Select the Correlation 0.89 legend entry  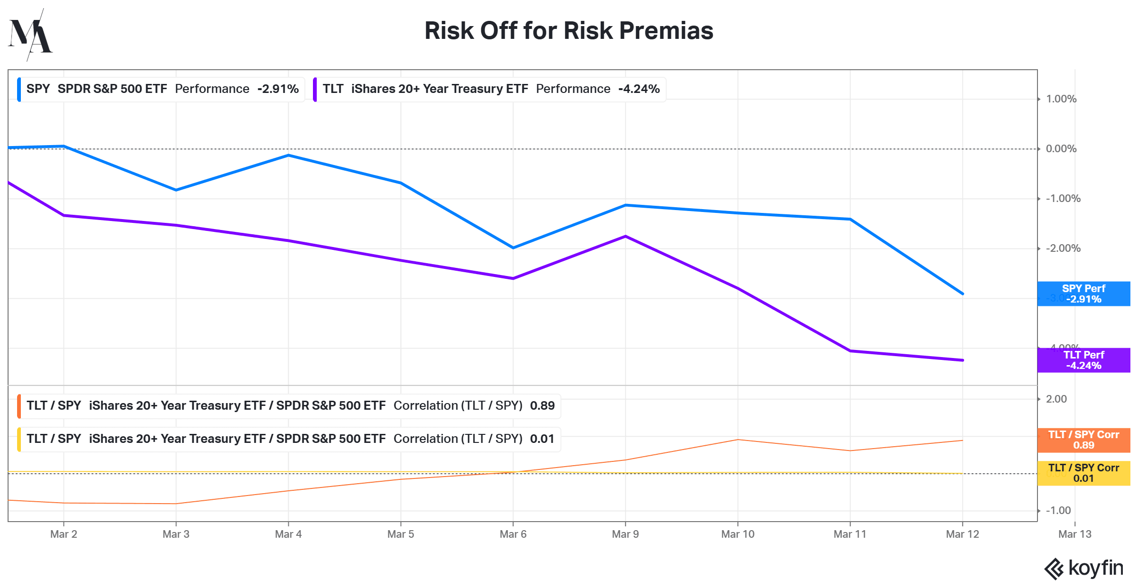[289, 406]
